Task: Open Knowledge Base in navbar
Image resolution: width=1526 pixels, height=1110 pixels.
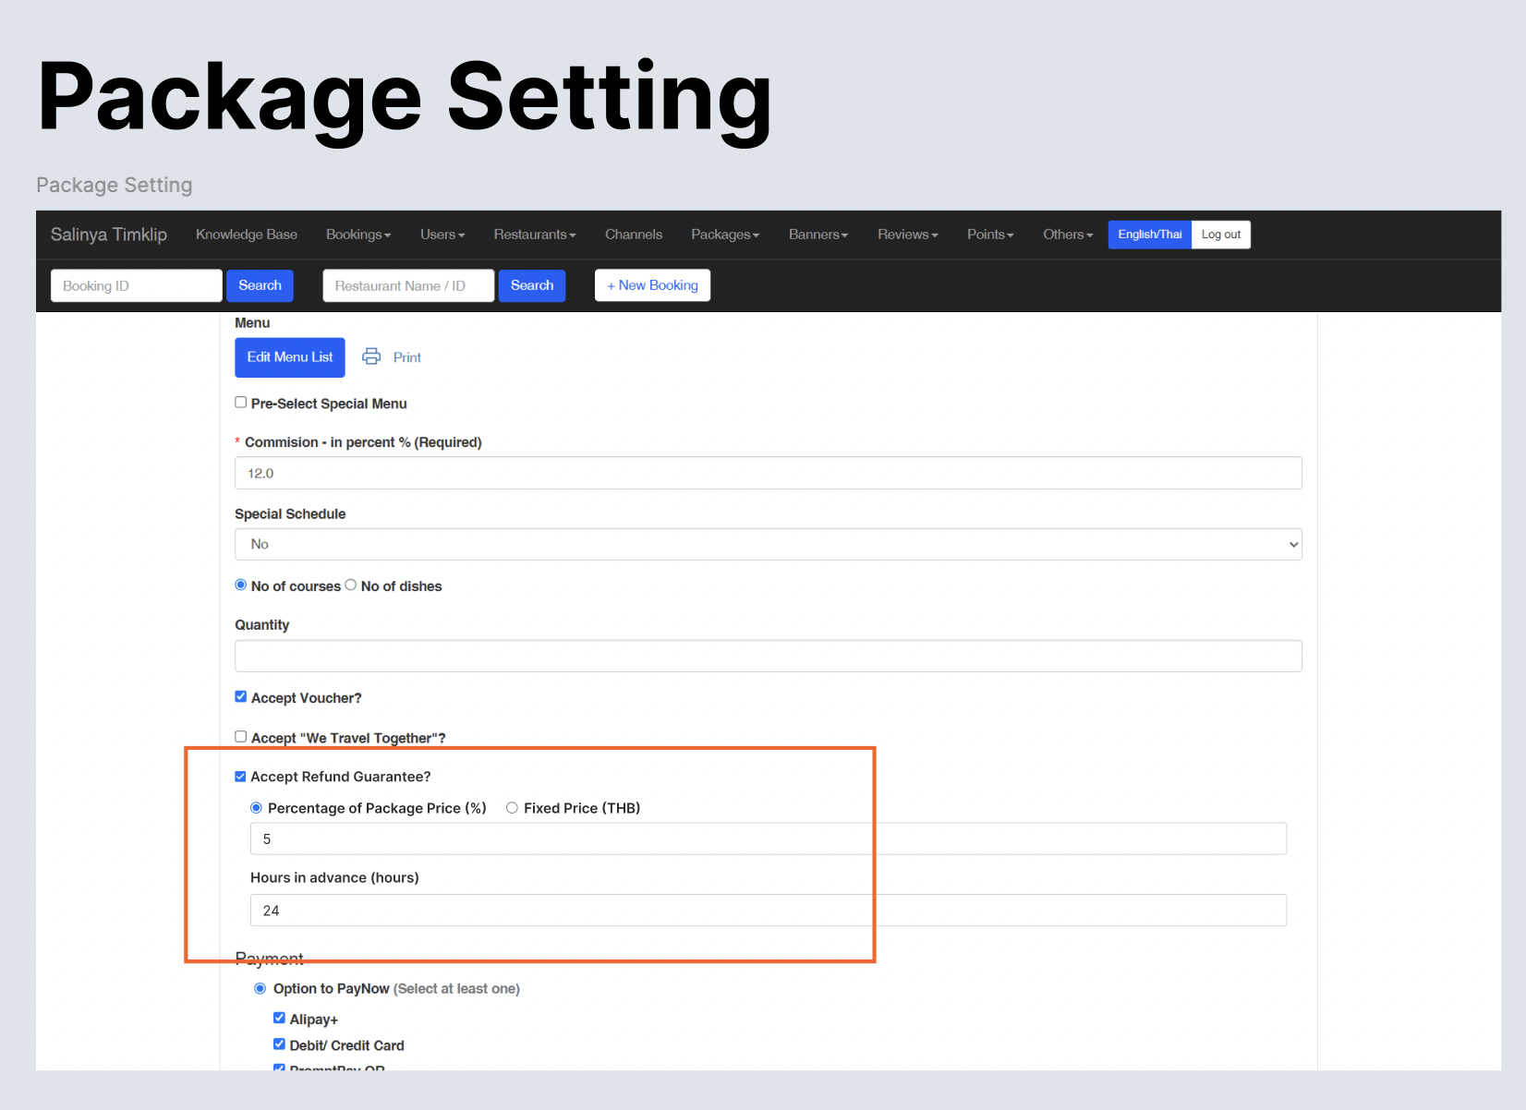Action: [x=247, y=235]
